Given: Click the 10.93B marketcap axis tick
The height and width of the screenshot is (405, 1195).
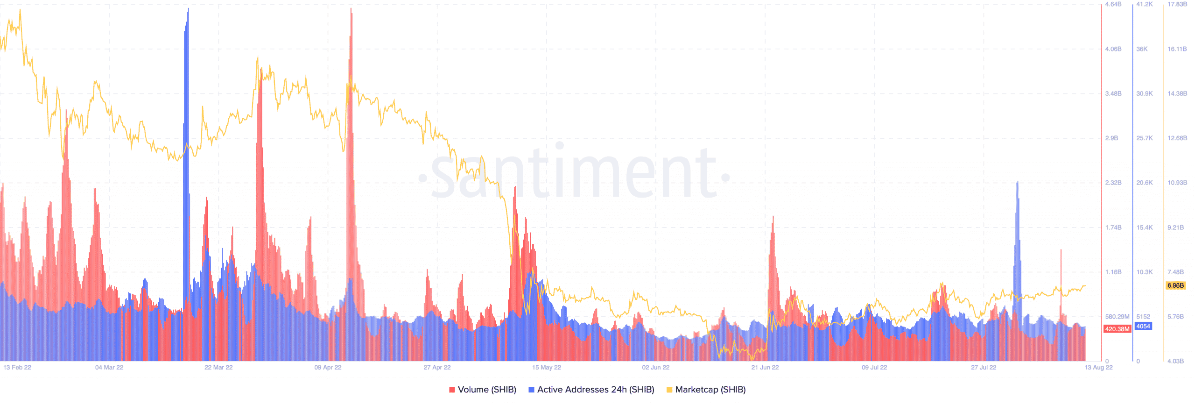Looking at the screenshot, I should point(1177,183).
